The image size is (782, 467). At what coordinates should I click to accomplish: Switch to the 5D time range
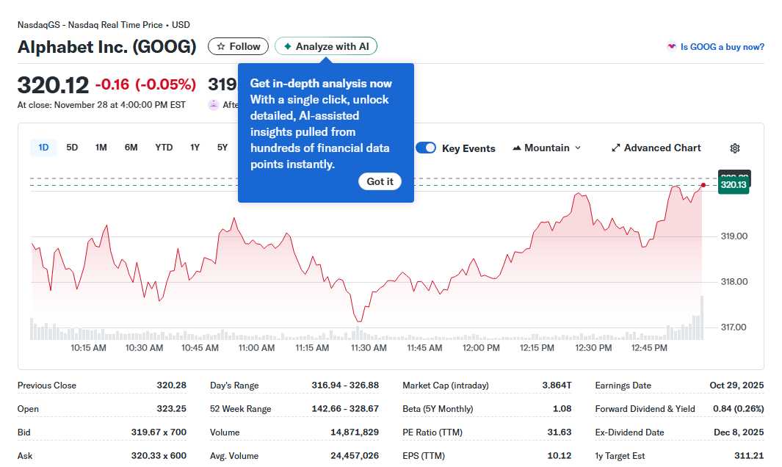coord(72,148)
